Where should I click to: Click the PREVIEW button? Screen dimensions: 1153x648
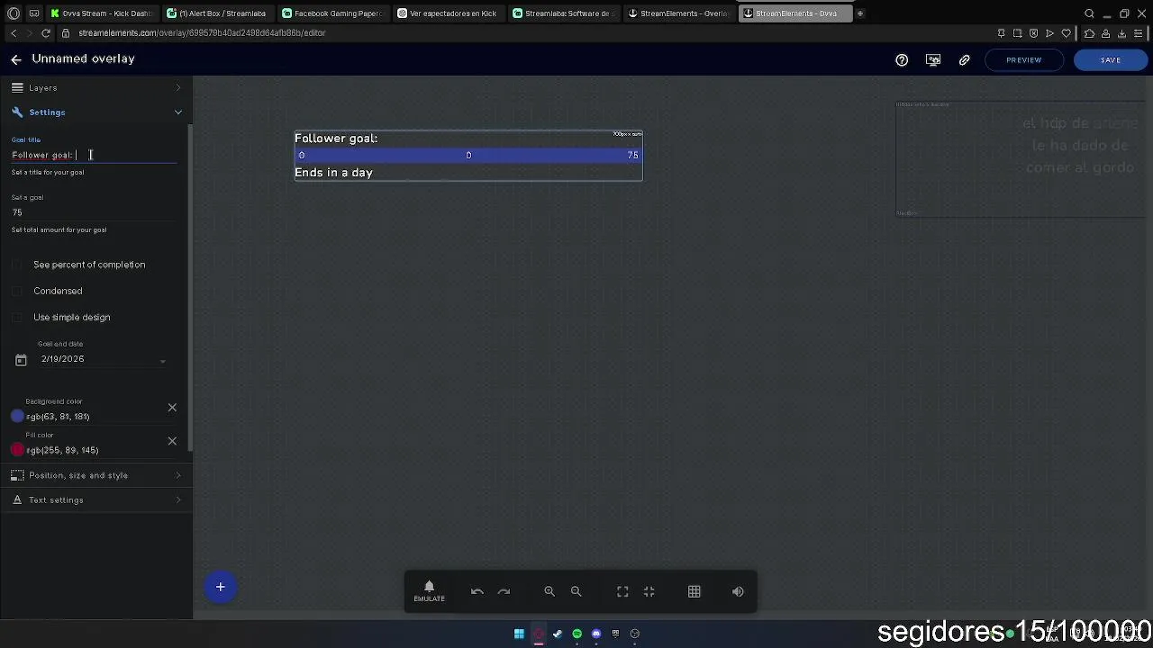pyautogui.click(x=1023, y=60)
